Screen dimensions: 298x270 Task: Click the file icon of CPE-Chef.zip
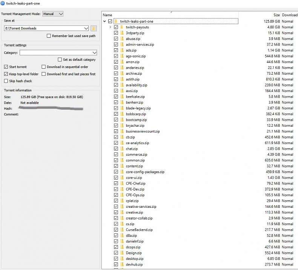pyautogui.click(x=122, y=183)
